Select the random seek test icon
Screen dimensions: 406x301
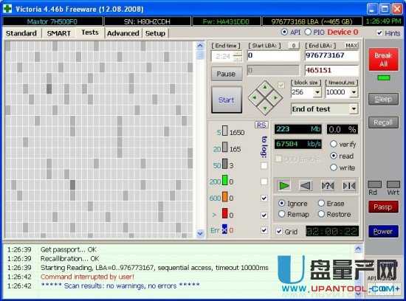328,185
